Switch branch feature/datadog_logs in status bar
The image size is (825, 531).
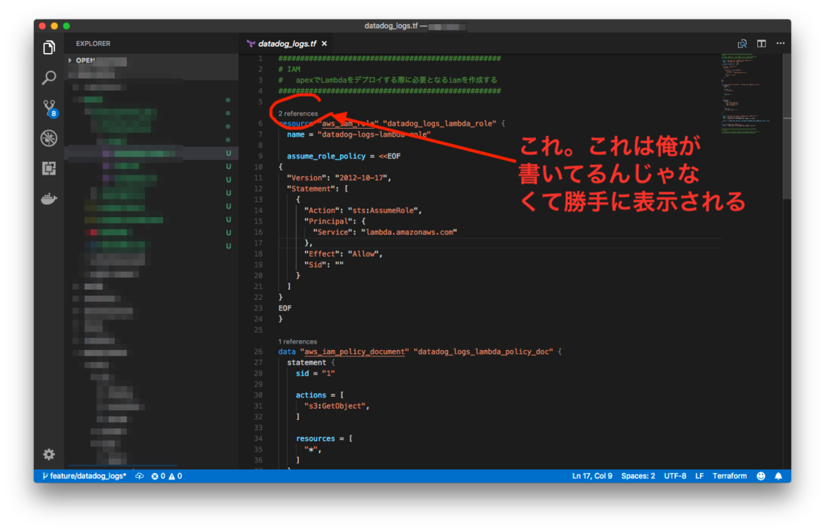click(84, 475)
